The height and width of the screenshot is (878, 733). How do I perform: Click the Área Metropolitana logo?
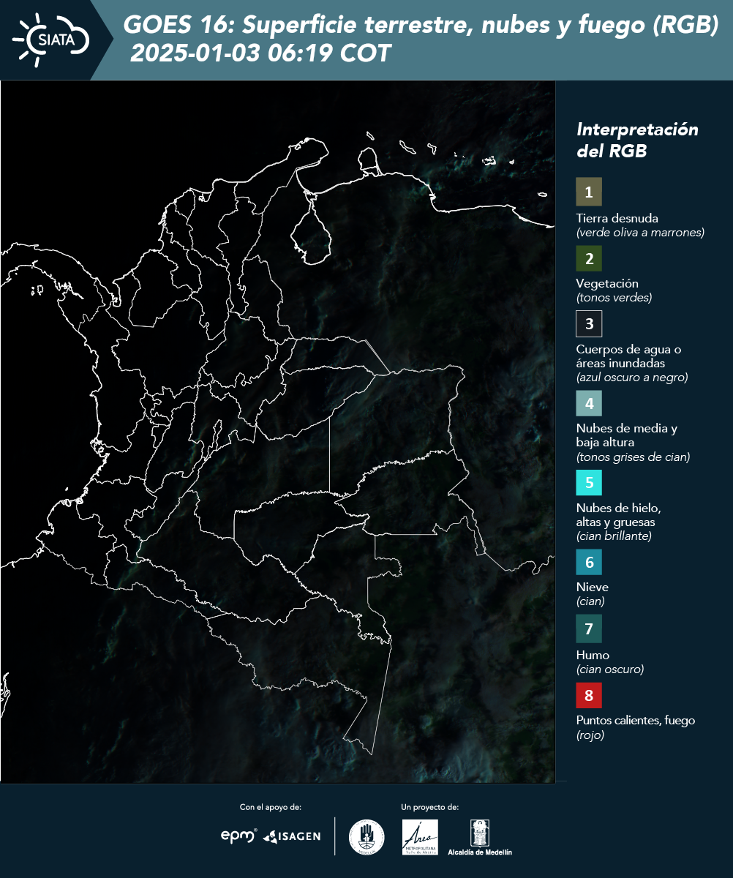(x=421, y=837)
